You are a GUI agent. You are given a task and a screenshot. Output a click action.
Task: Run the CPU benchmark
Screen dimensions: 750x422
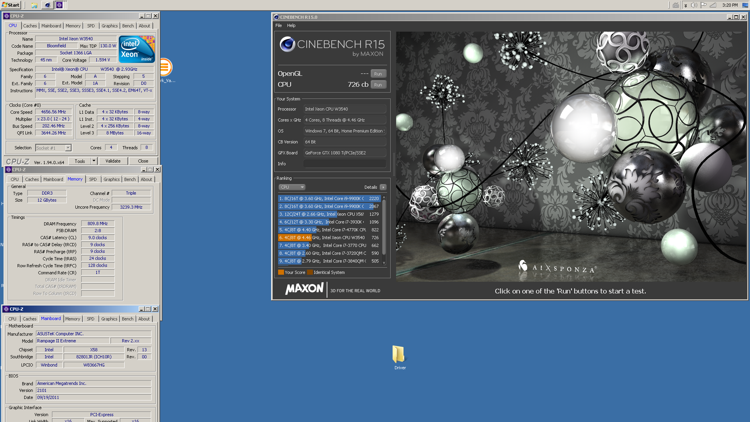click(x=378, y=85)
